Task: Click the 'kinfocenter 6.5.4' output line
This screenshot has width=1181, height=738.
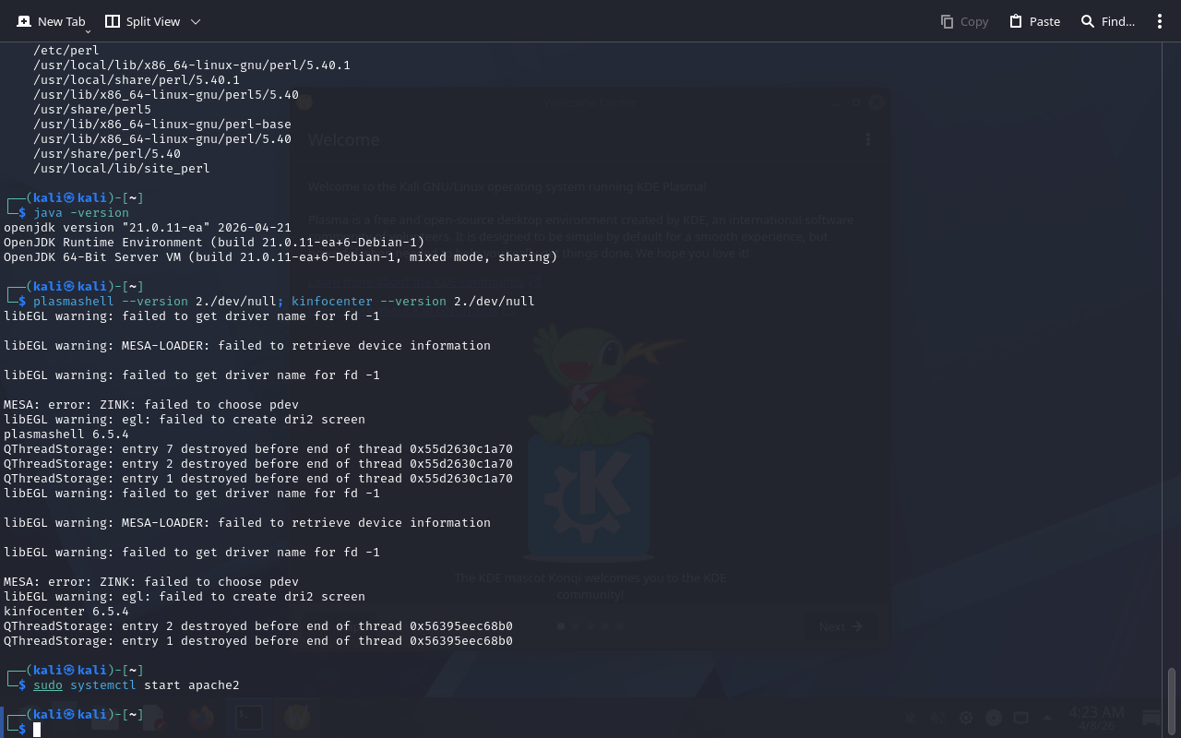Action: [x=66, y=612]
